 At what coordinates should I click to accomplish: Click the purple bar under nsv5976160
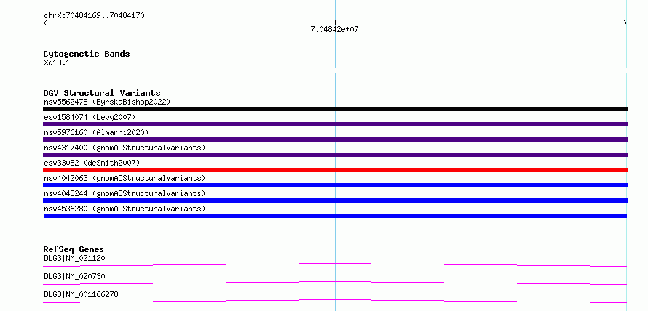[335, 140]
